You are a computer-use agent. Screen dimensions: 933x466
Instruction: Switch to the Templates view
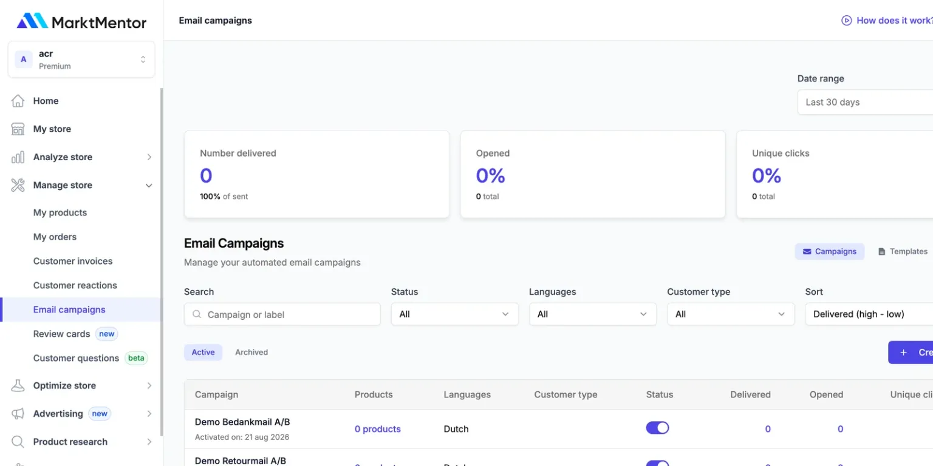click(903, 251)
